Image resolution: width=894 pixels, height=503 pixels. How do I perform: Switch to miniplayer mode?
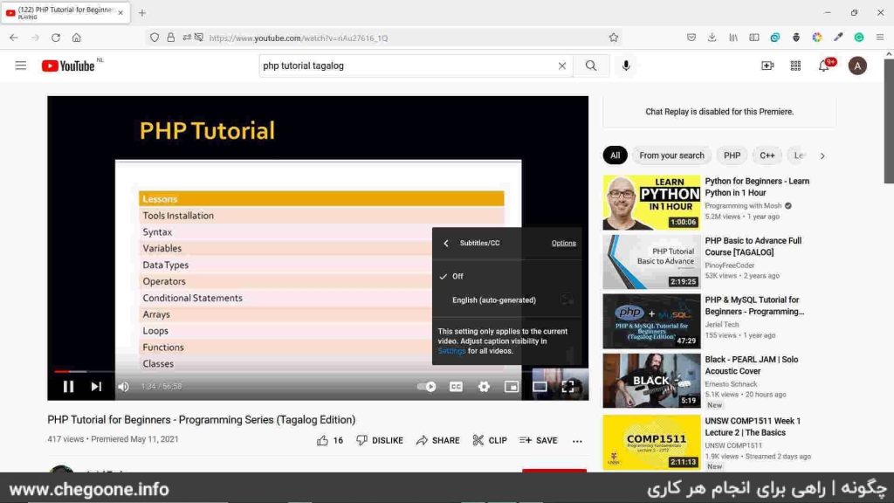(512, 387)
